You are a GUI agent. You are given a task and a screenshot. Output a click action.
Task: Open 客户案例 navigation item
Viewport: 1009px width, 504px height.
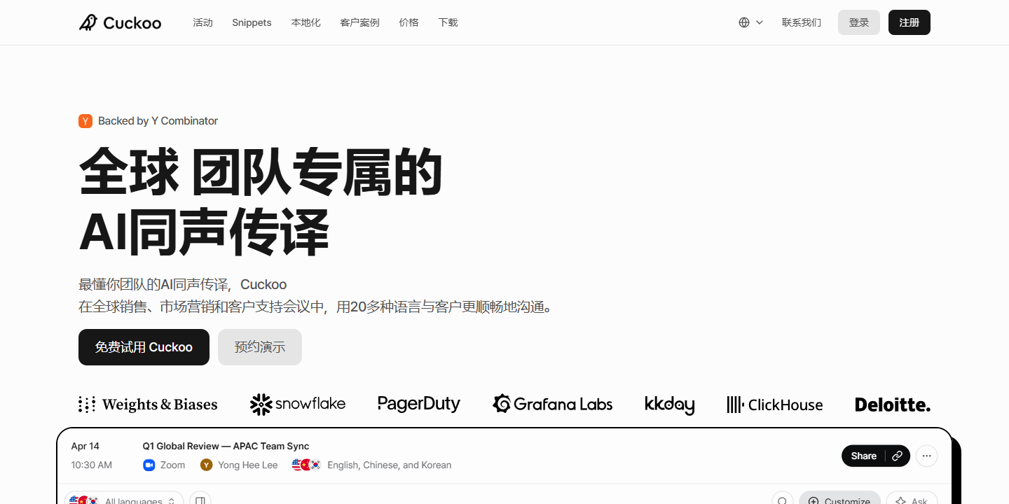(x=359, y=22)
